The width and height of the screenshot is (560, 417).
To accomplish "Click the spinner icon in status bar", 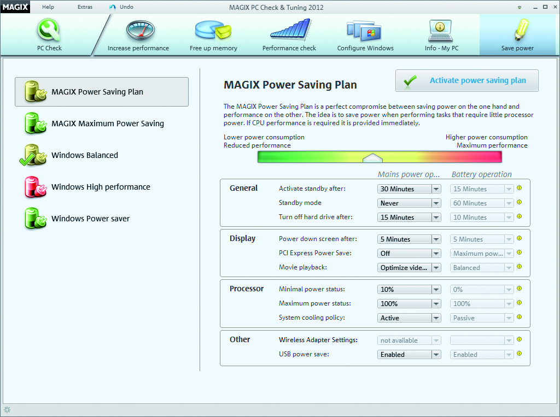I will pyautogui.click(x=7, y=409).
